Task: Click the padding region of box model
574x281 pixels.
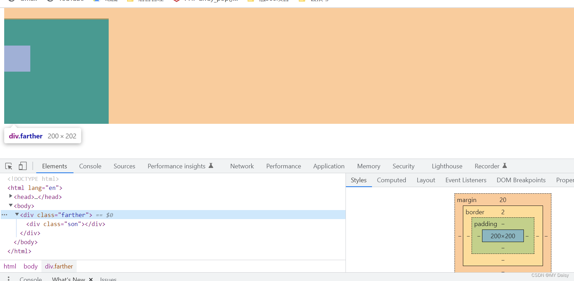Action: [486, 224]
